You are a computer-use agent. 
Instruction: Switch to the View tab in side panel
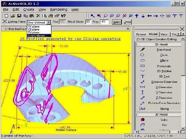(x=164, y=35)
